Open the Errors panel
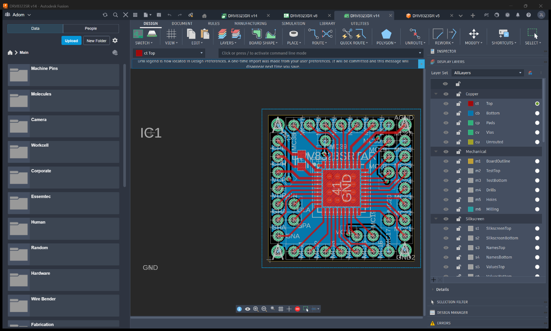551x331 pixels. click(x=443, y=323)
